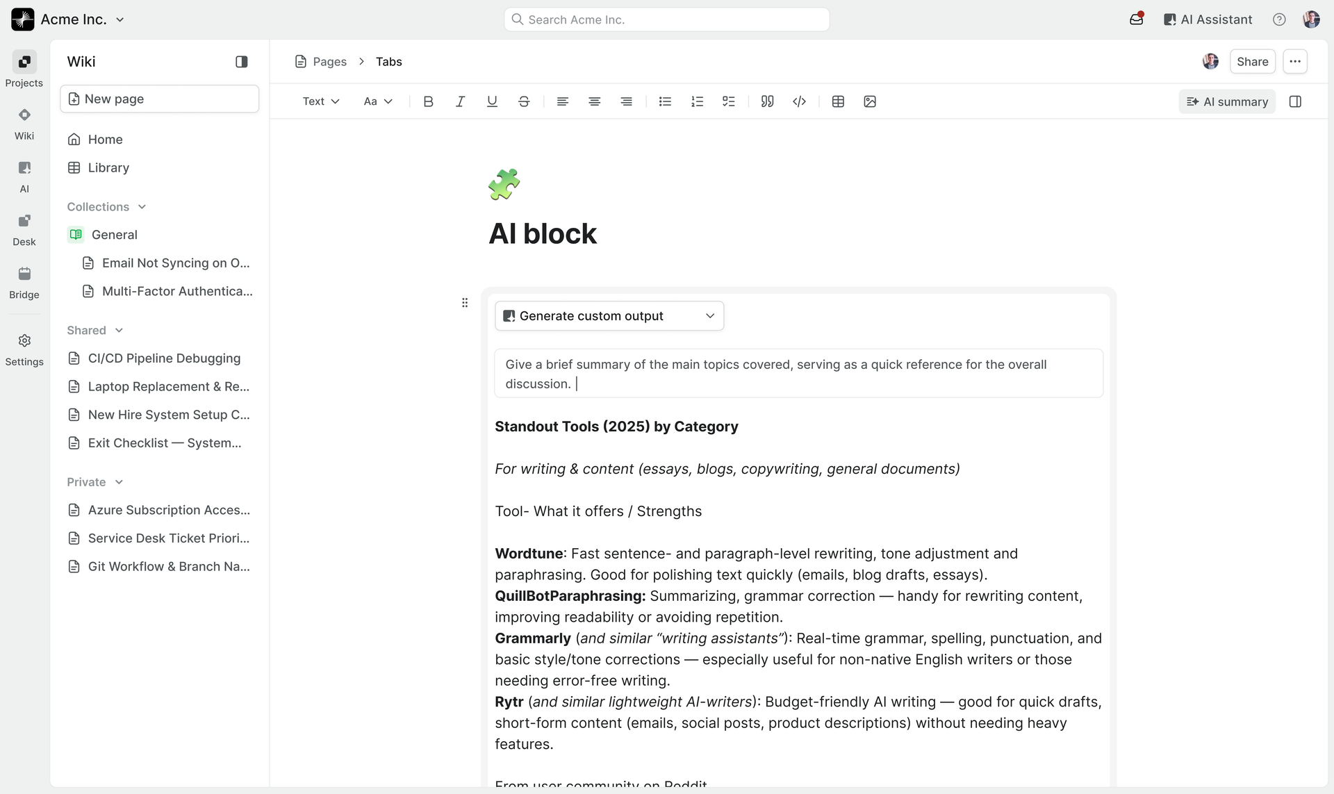
Task: Collapse Collections section
Action: coord(106,207)
